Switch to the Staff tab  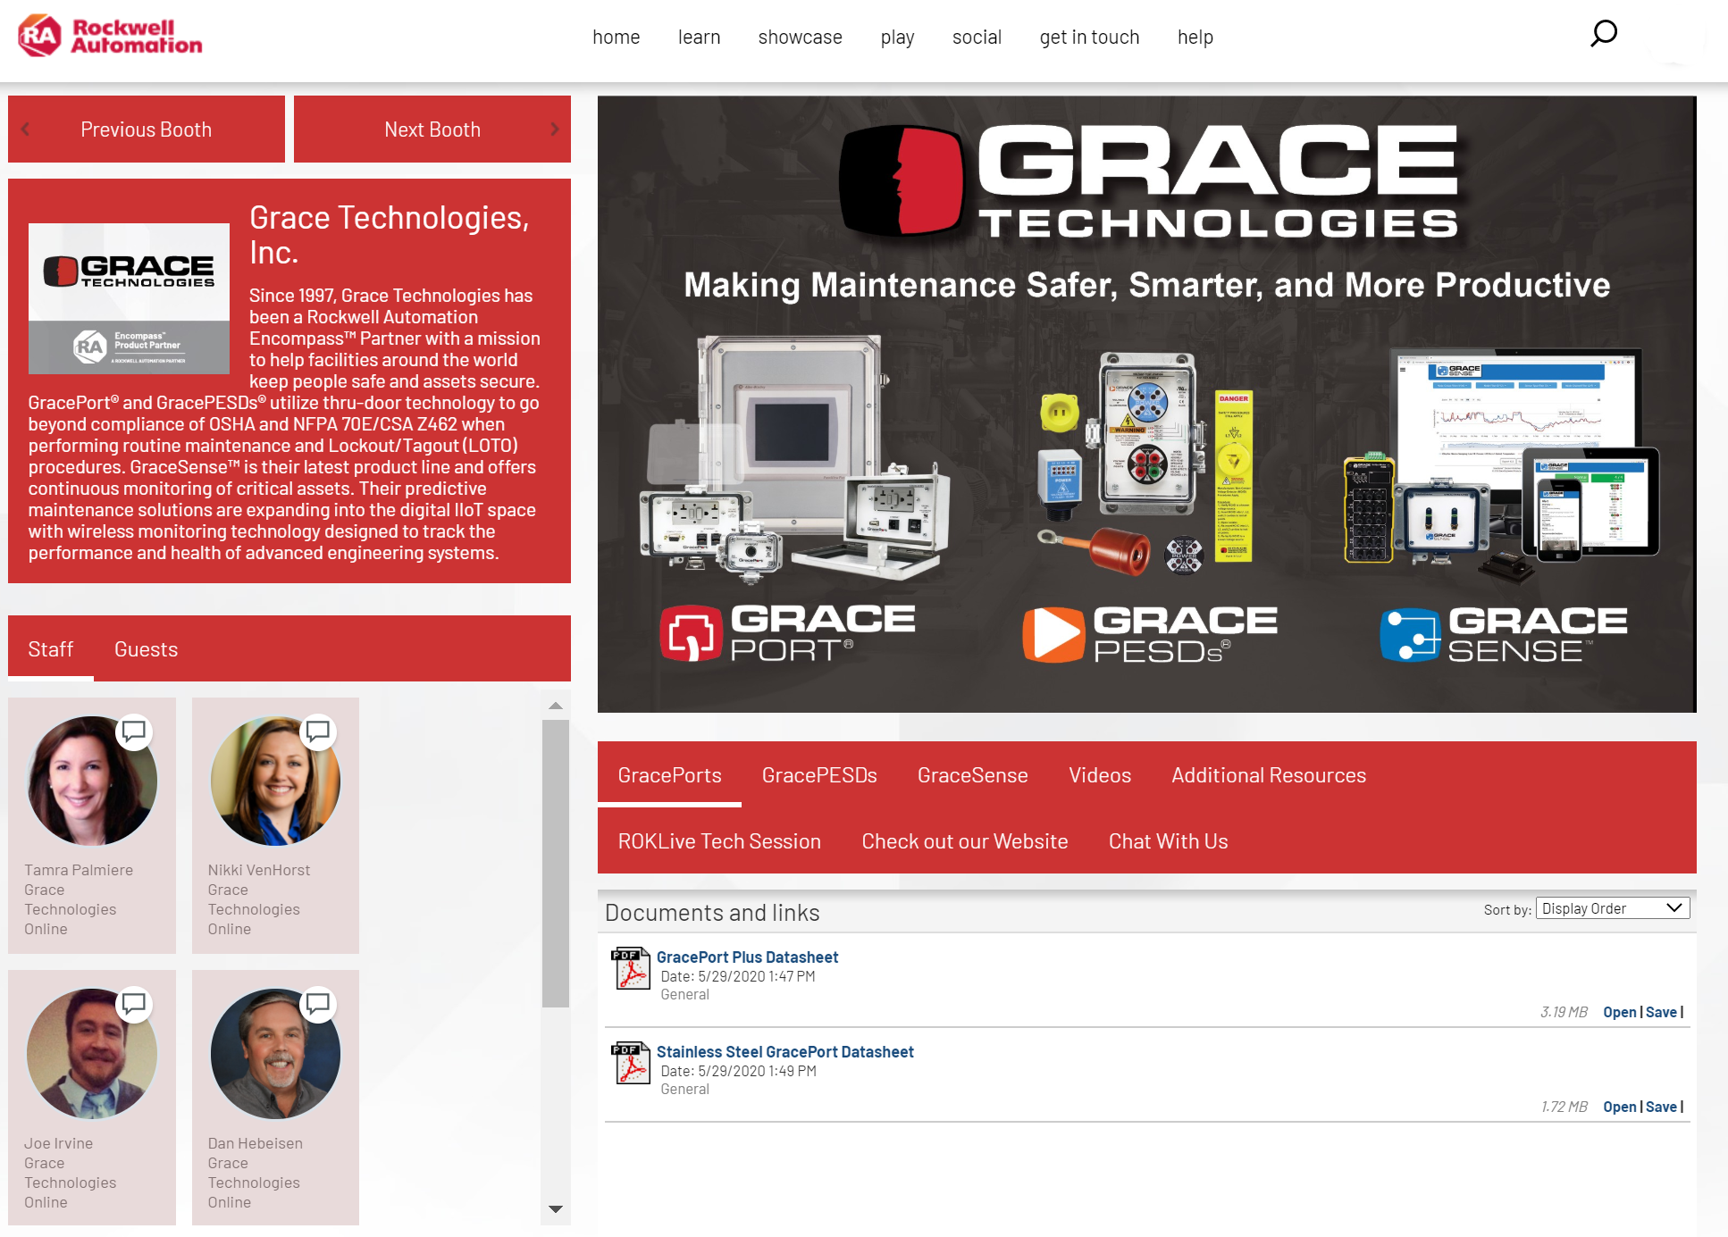pos(51,649)
